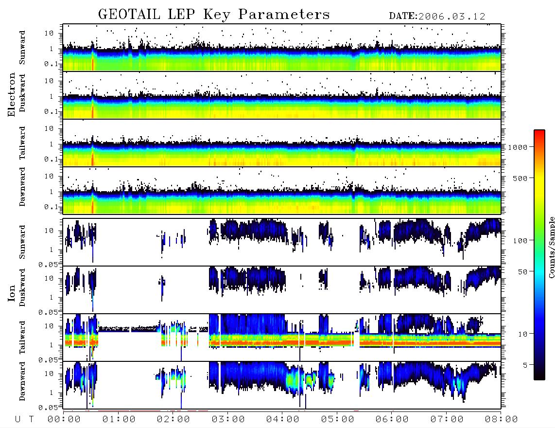Viewport: 555px width, 428px height.
Task: Click the 04:00 time tick label
Action: pos(283,420)
